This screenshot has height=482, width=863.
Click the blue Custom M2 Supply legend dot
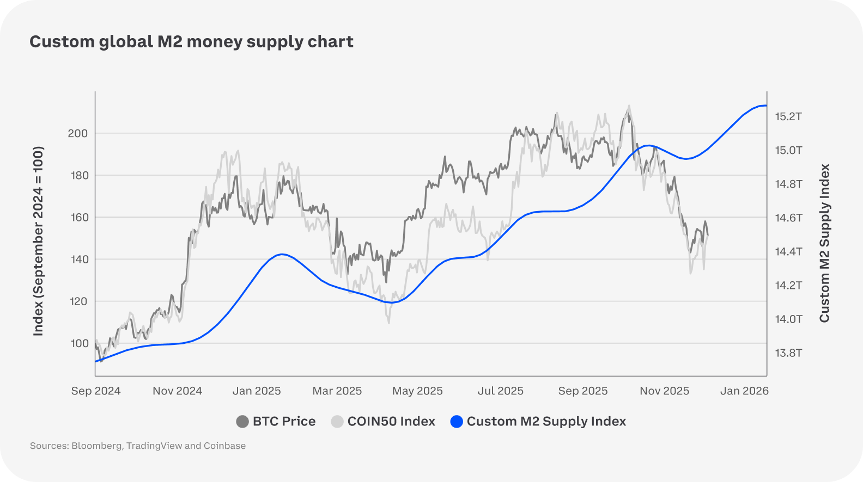(457, 422)
